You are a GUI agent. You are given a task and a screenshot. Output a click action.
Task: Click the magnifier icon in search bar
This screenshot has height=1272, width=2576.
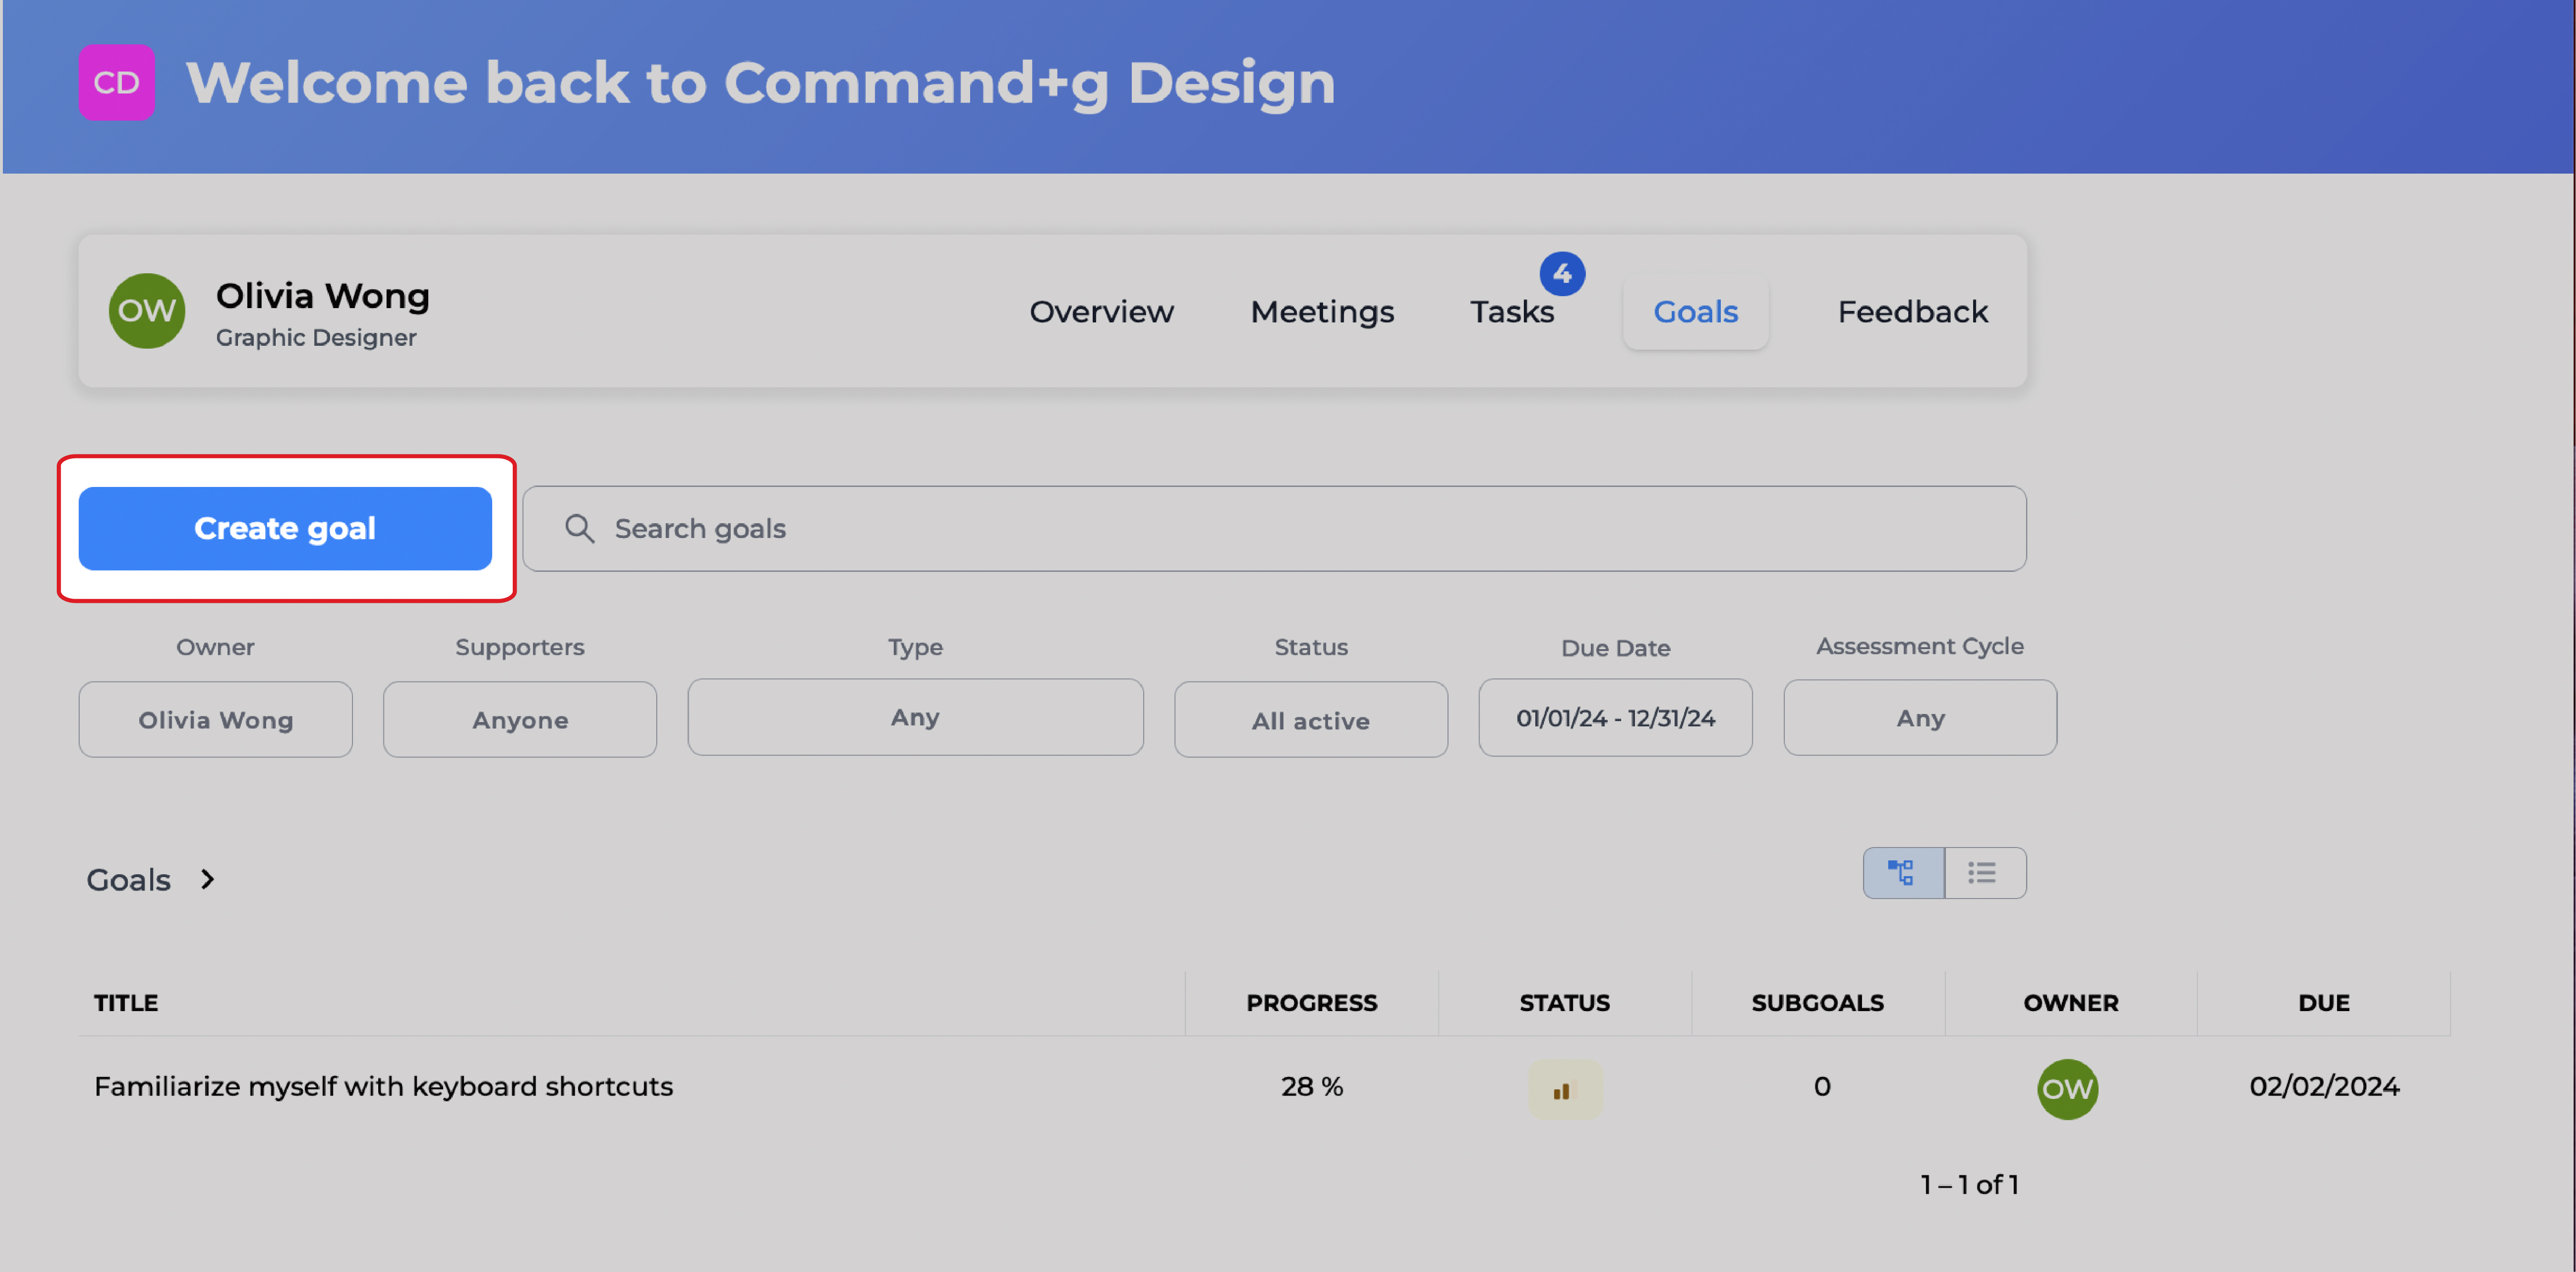point(579,528)
